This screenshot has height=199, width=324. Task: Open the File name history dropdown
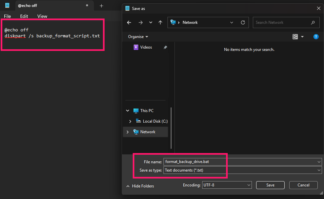click(x=319, y=162)
